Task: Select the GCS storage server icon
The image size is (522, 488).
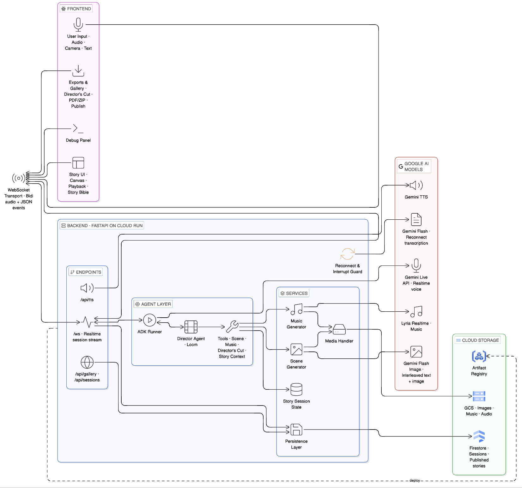Action: (x=479, y=396)
